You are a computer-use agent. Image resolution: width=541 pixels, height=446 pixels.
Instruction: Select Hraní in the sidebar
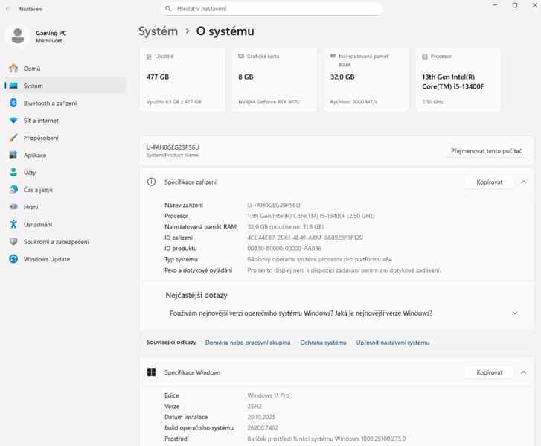tap(31, 207)
